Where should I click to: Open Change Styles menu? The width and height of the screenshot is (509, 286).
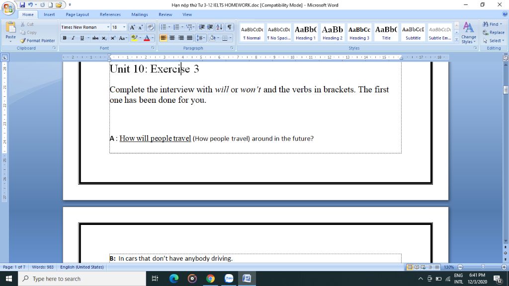[x=468, y=32]
